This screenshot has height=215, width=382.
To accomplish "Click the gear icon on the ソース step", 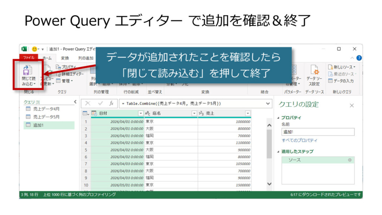I will coord(350,160).
